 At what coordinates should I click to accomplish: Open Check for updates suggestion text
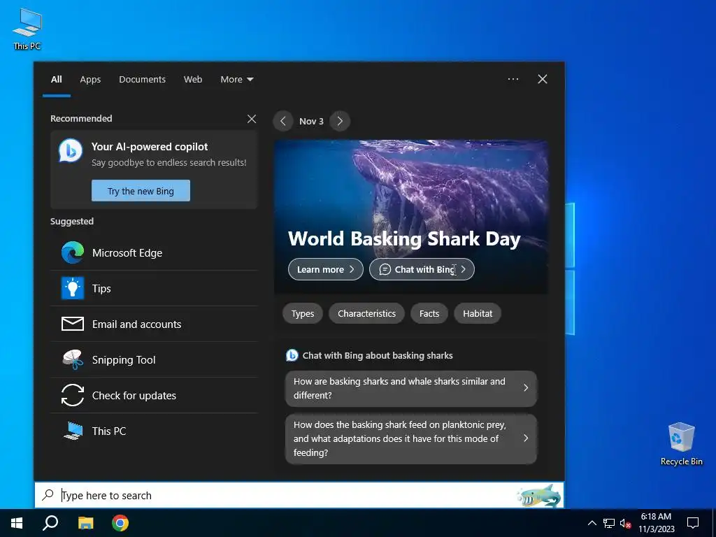click(x=134, y=396)
